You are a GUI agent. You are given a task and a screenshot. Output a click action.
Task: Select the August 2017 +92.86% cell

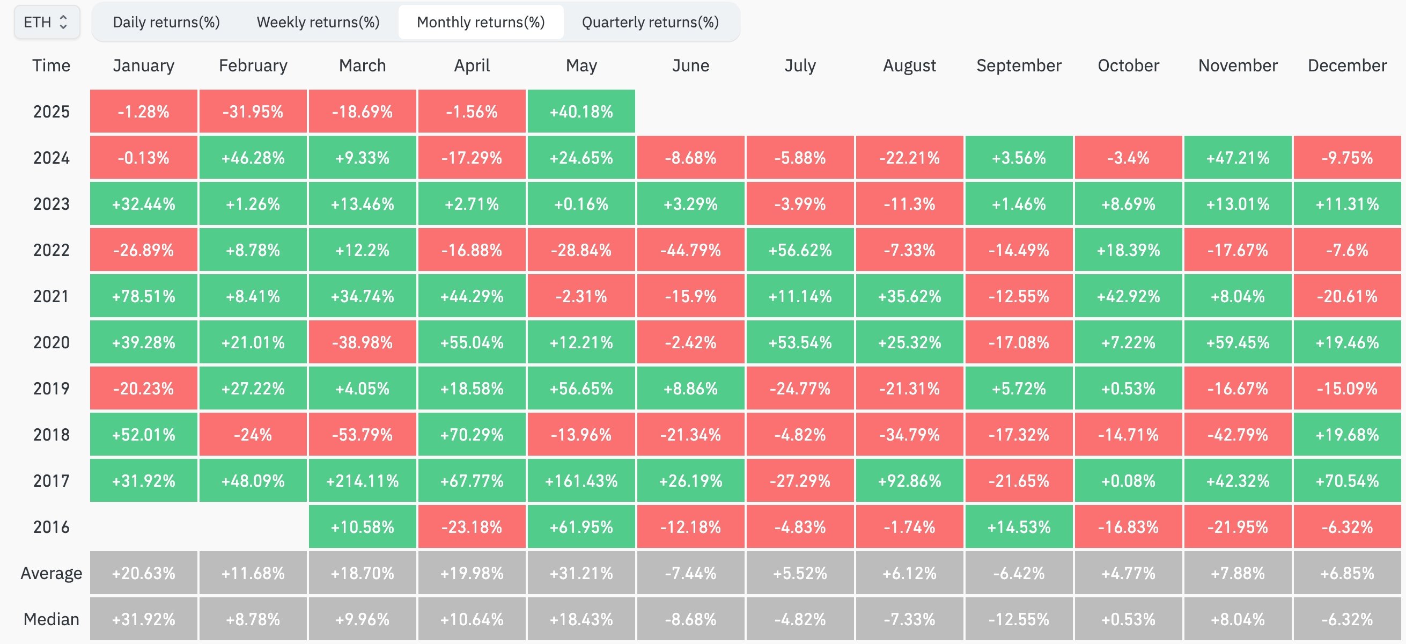909,481
